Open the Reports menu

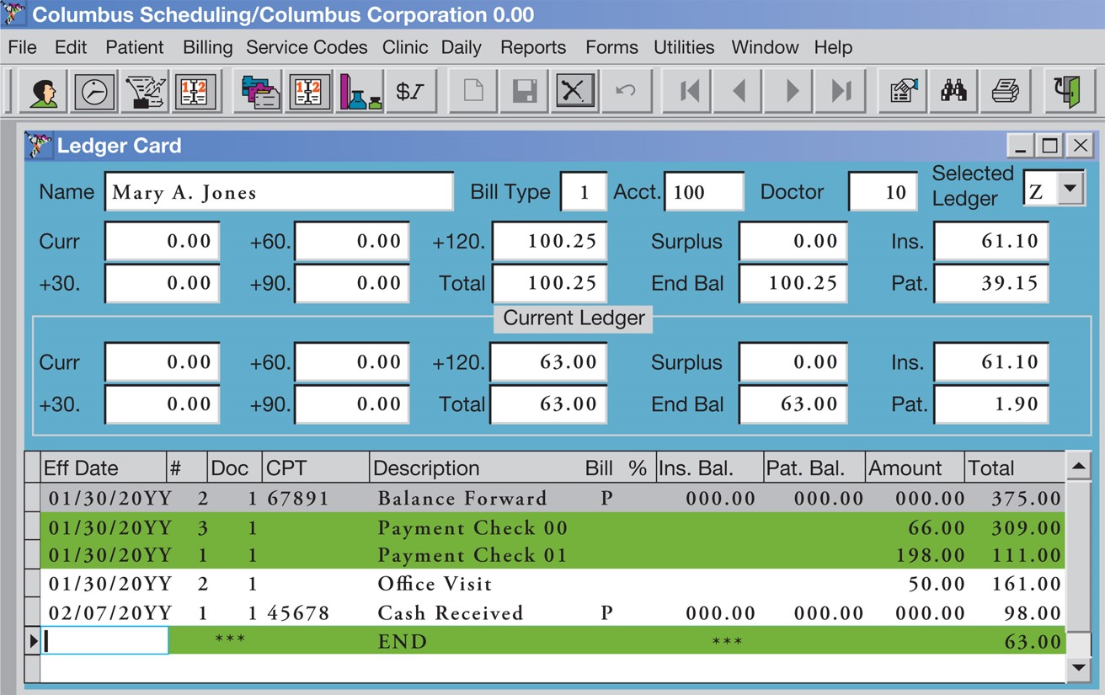(x=533, y=47)
